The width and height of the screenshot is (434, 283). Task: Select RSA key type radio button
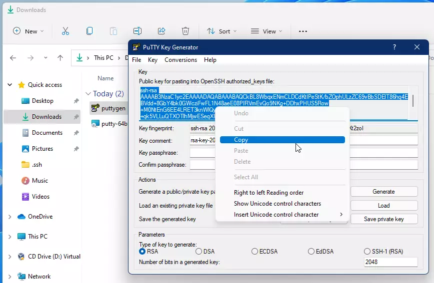pyautogui.click(x=142, y=251)
